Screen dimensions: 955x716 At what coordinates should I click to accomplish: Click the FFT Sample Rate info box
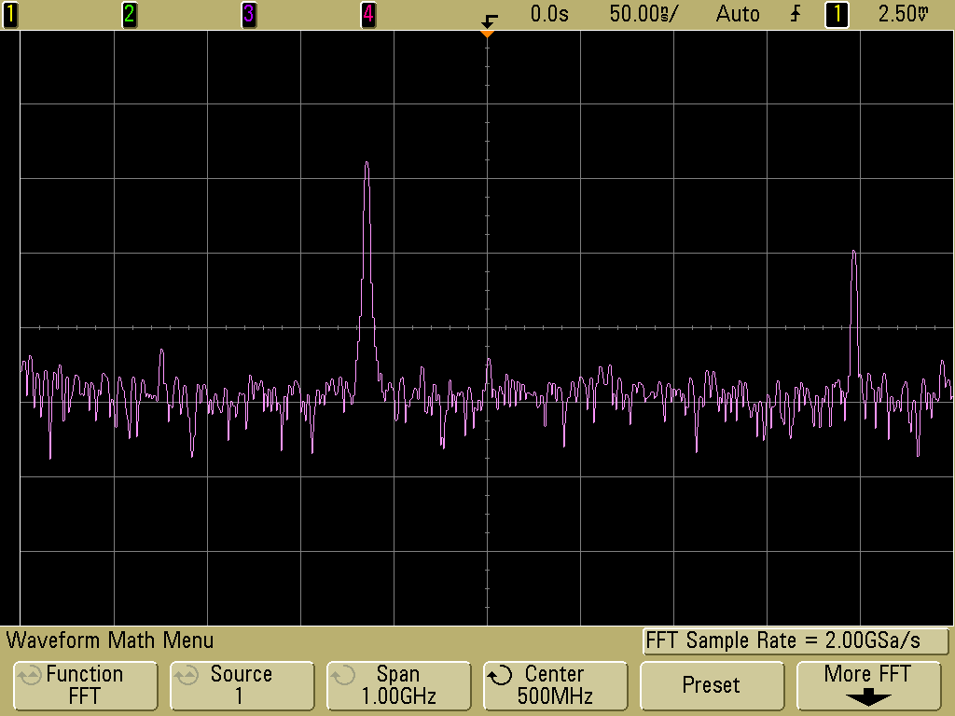click(796, 641)
